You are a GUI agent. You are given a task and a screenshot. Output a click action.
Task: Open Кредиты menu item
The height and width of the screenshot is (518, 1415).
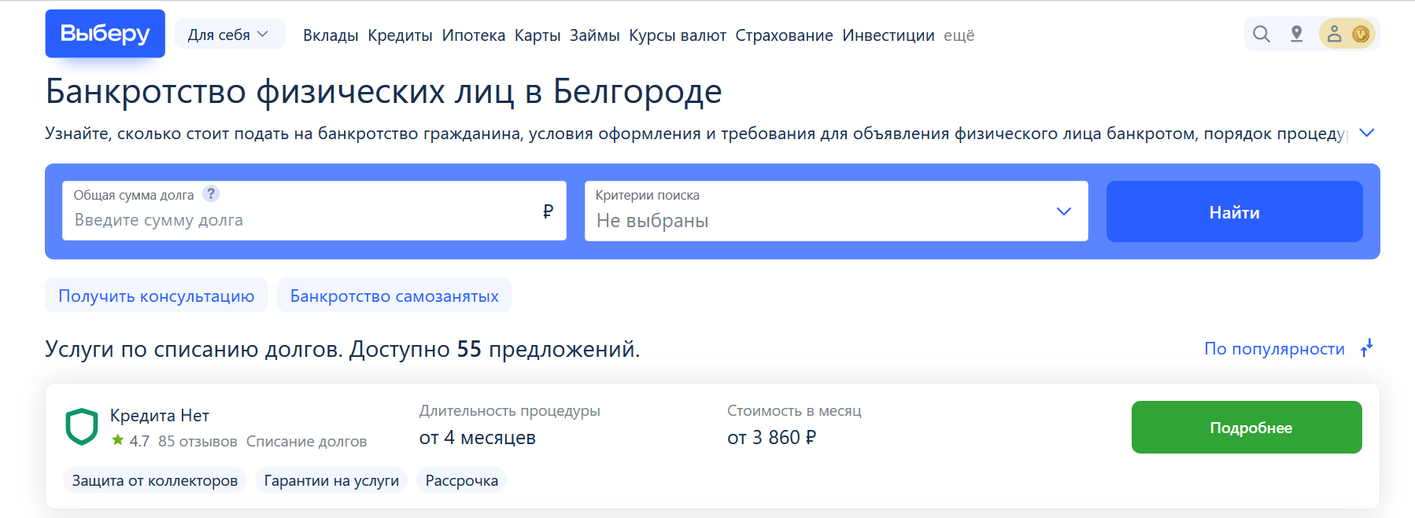point(400,35)
